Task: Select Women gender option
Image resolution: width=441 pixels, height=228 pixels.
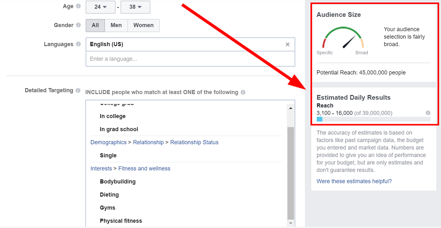Action: point(143,26)
